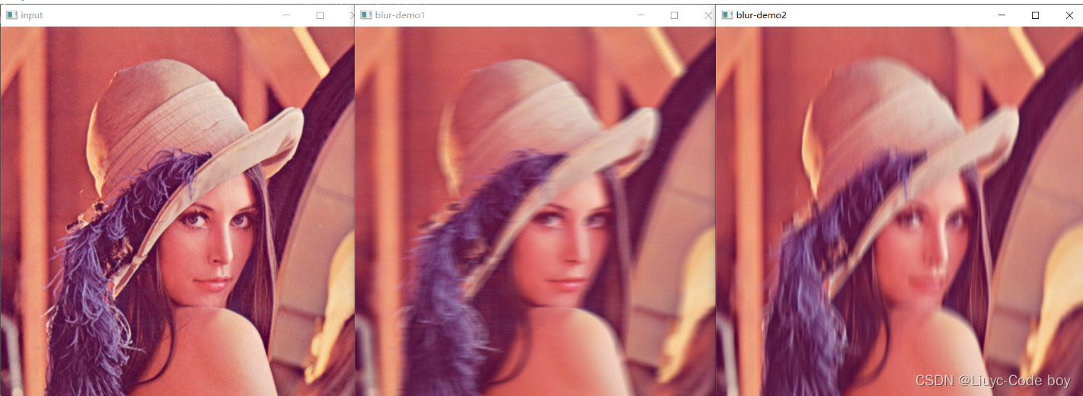Maximize the blur-demo1 window
1083x396 pixels.
click(674, 15)
